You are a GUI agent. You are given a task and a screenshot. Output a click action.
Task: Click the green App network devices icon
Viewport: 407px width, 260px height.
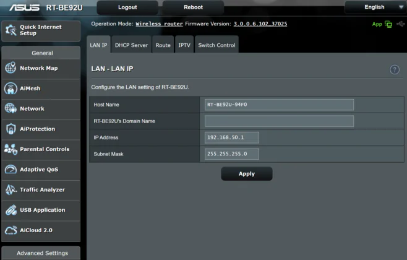(x=388, y=24)
